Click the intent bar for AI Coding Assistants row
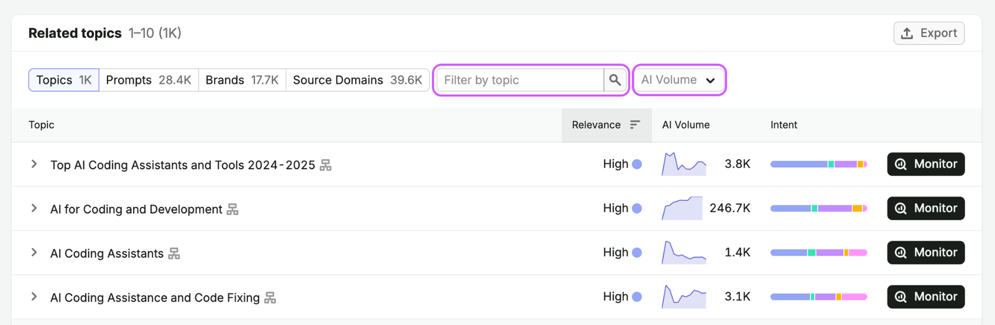995x325 pixels. tap(818, 252)
